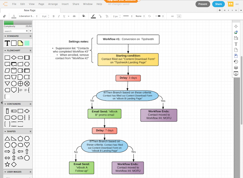Viewport: 243px width, 178px height.
Task: Toggle underline text formatting
Action: [64, 16]
